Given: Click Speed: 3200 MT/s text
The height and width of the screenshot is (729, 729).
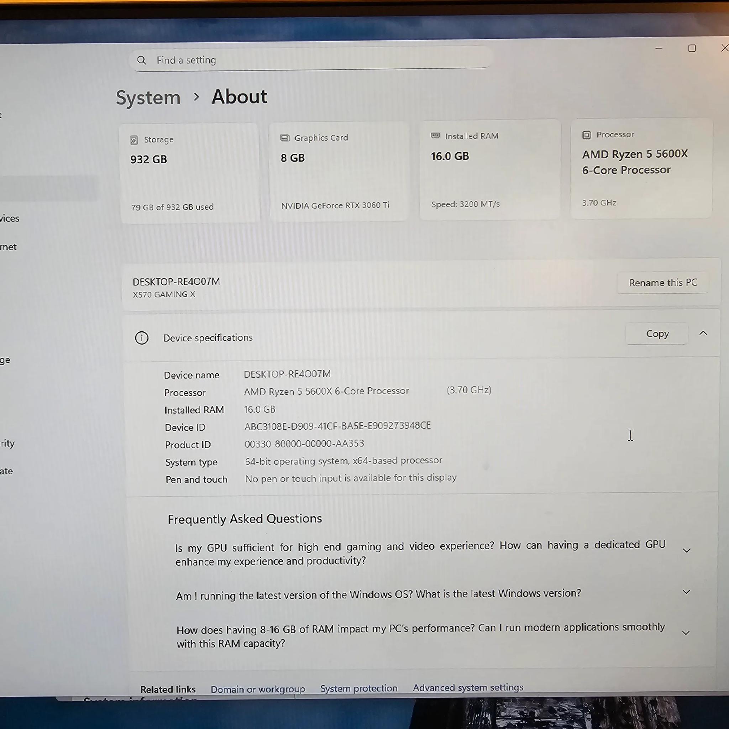Looking at the screenshot, I should [x=465, y=204].
